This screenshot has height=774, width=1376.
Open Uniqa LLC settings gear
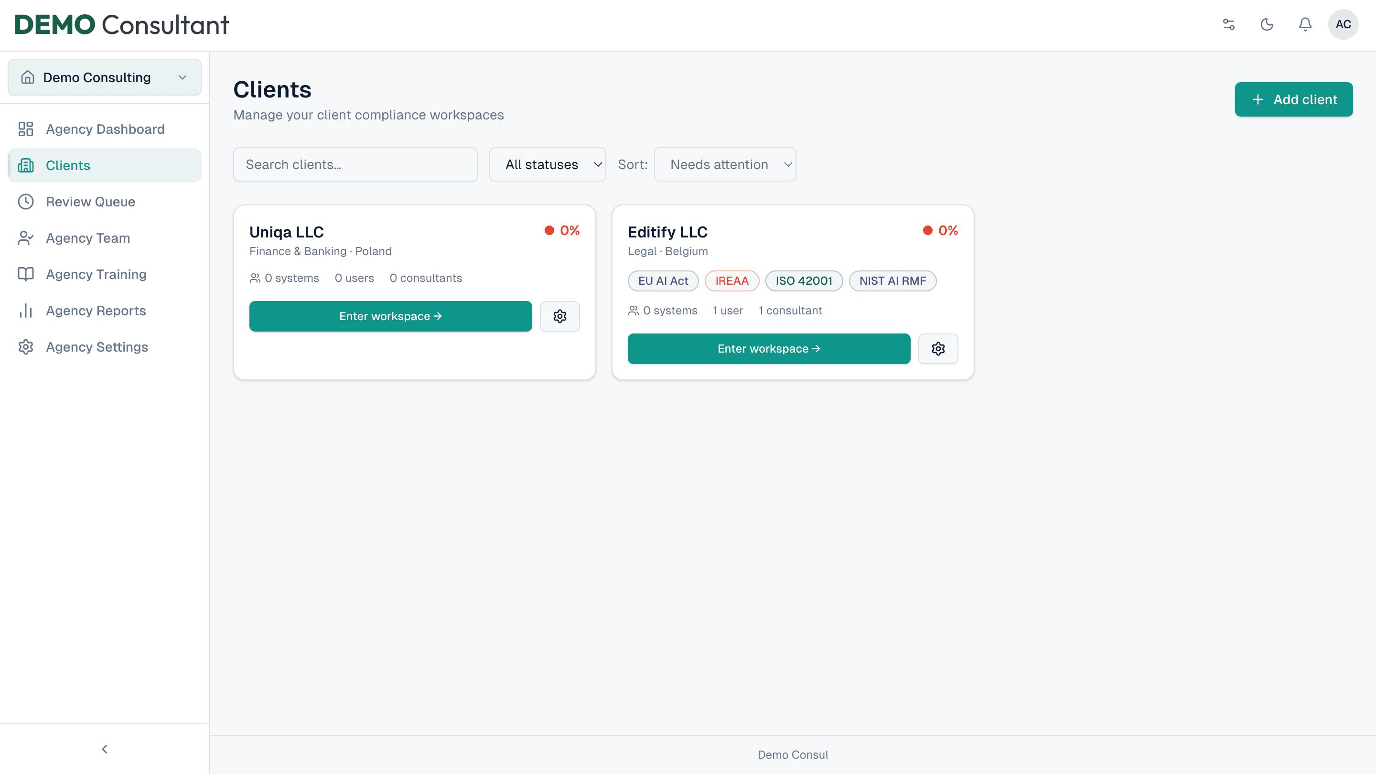560,316
